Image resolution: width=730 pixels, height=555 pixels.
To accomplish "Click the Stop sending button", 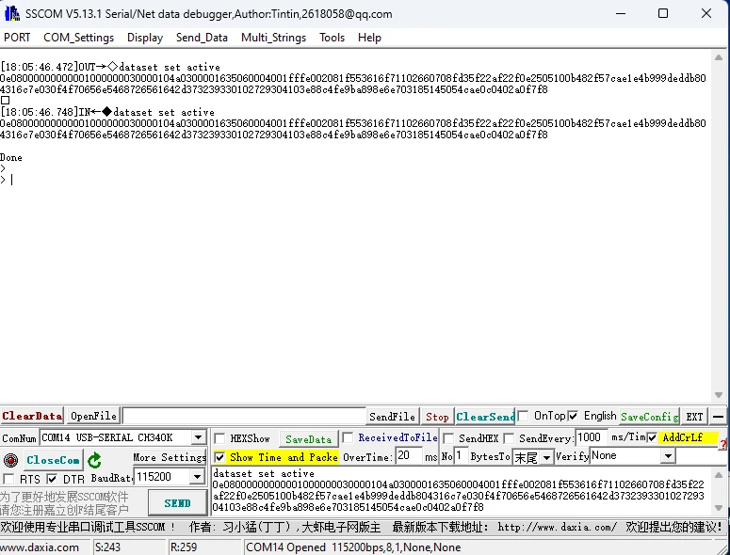I will pyautogui.click(x=437, y=417).
